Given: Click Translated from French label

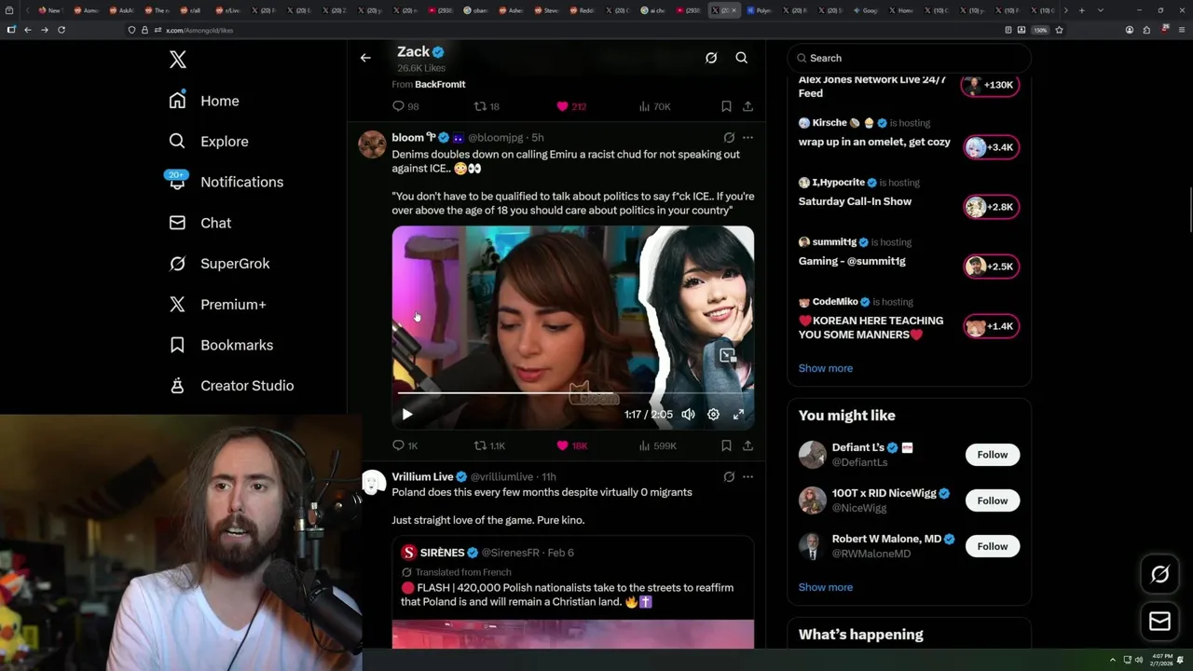Looking at the screenshot, I should [463, 572].
